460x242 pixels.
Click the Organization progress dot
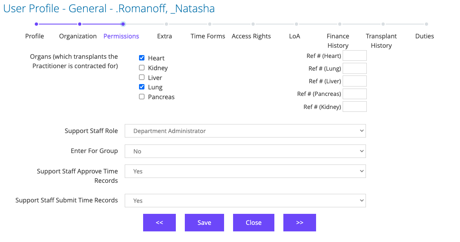coord(80,24)
